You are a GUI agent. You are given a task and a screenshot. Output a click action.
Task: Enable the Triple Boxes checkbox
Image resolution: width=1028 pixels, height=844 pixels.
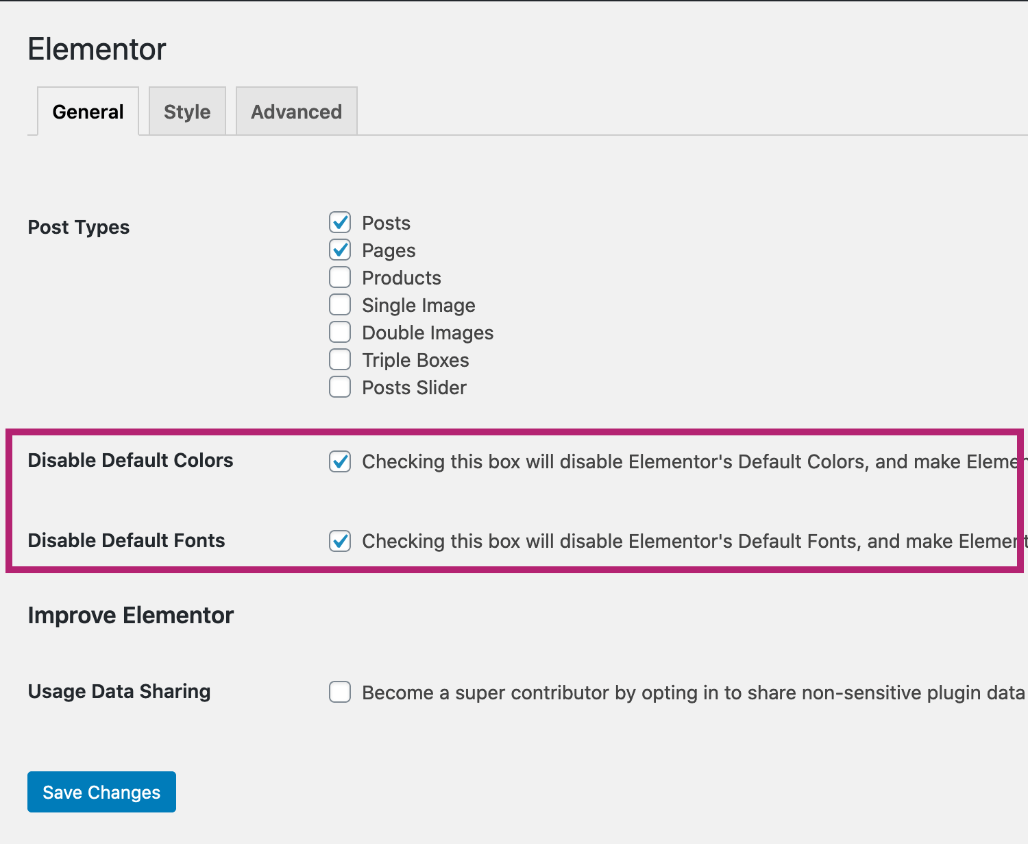pyautogui.click(x=340, y=359)
